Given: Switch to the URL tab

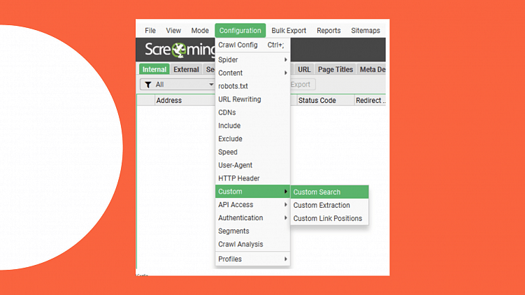Looking at the screenshot, I should (x=304, y=69).
